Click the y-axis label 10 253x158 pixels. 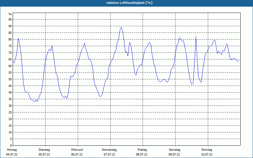click(x=10, y=132)
